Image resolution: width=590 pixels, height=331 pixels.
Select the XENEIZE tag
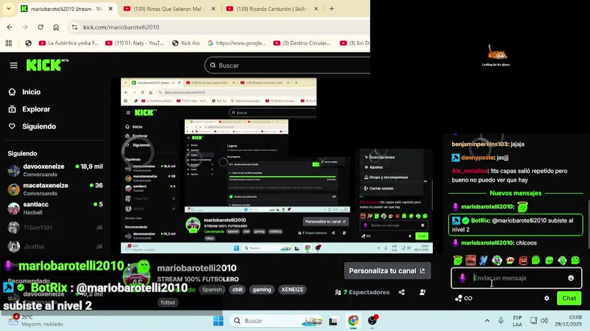292,290
